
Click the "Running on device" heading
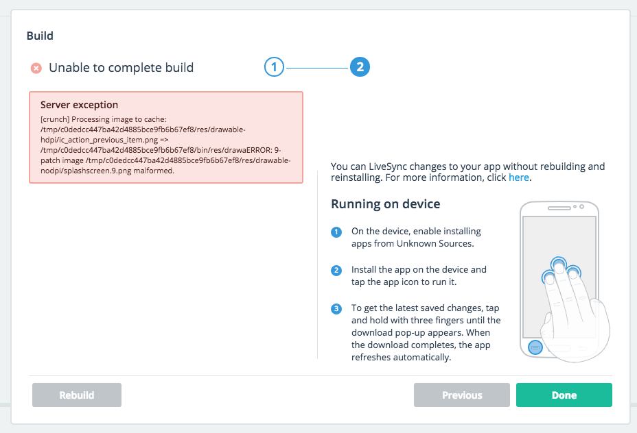385,204
